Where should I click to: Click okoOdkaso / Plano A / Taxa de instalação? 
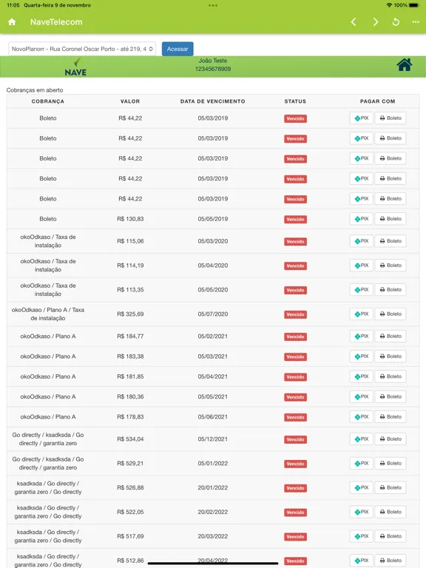(48, 314)
